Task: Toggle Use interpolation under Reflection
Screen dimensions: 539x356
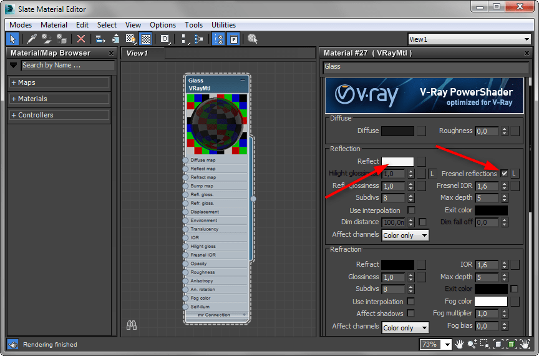Action: coord(411,210)
